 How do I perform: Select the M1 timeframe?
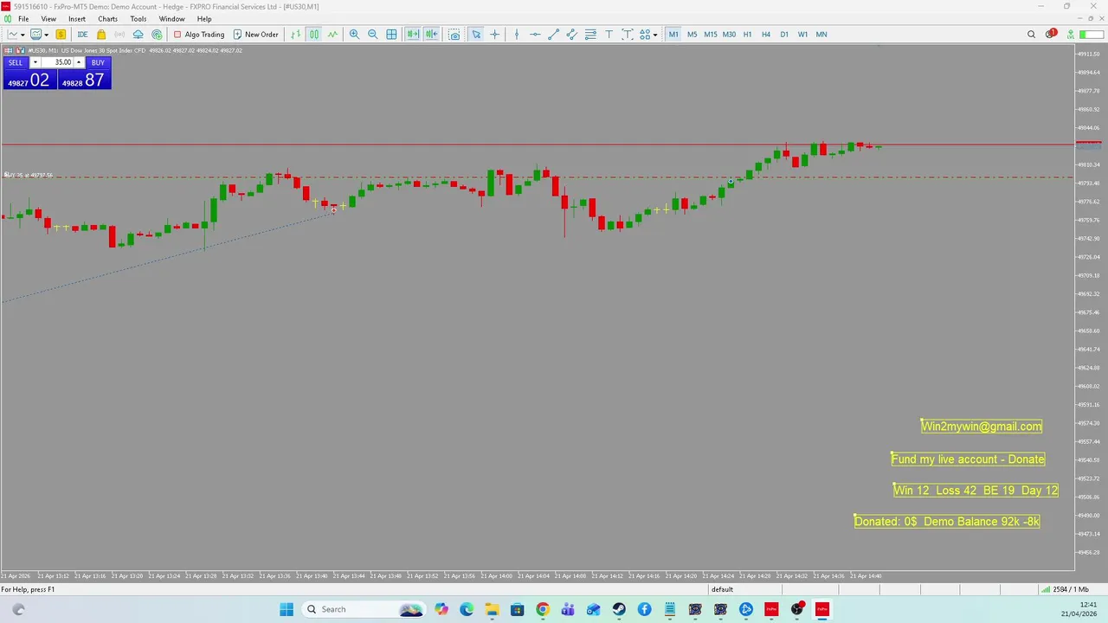click(x=673, y=35)
